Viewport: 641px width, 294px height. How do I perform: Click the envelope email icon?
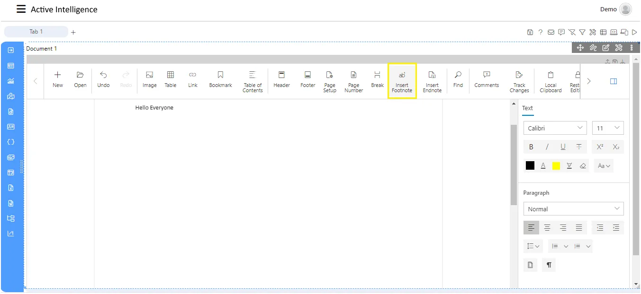[x=551, y=32]
